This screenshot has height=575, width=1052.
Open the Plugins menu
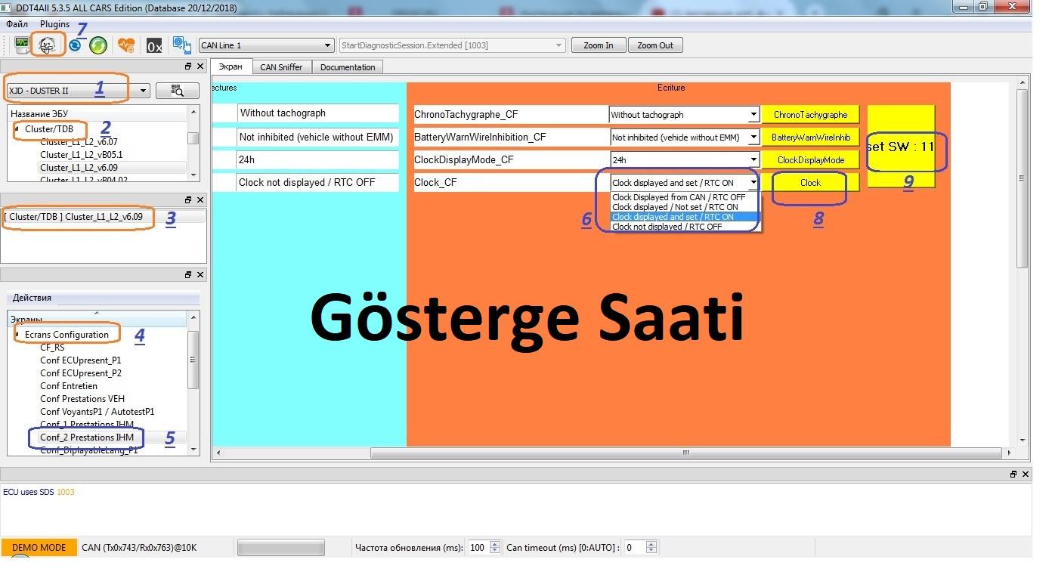click(54, 24)
